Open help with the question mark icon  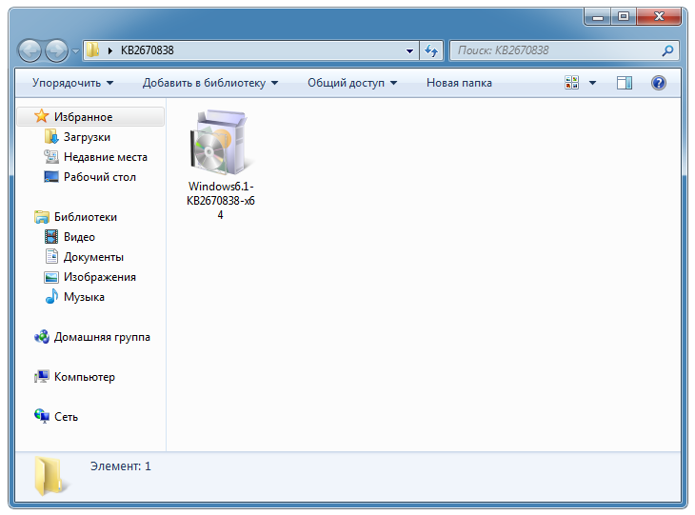coord(659,83)
